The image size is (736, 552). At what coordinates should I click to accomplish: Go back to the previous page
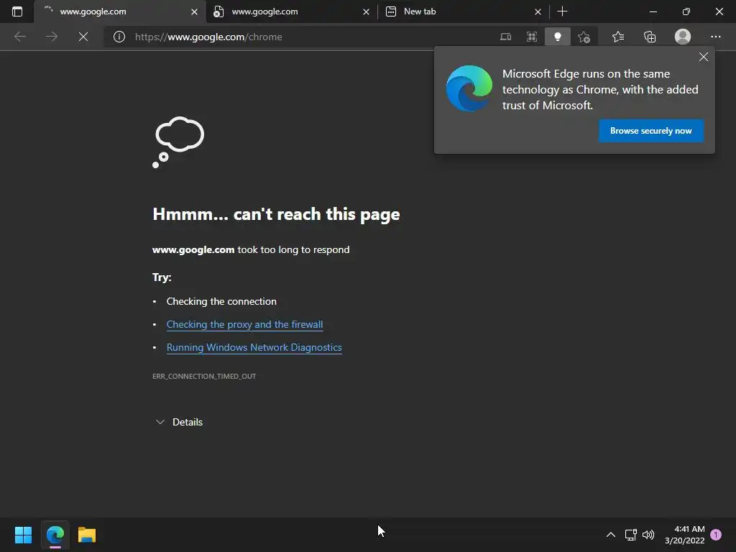pyautogui.click(x=20, y=37)
